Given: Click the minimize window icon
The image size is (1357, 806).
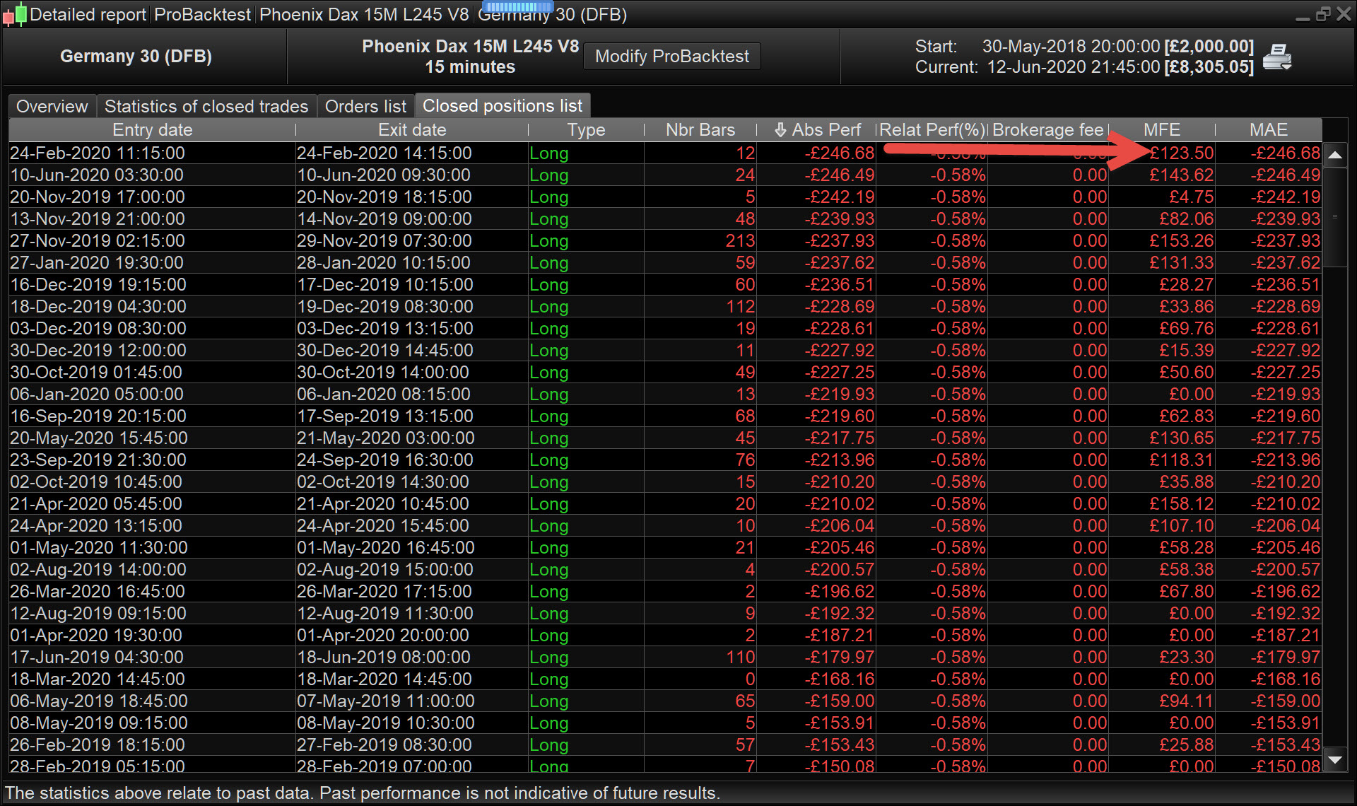Looking at the screenshot, I should (x=1303, y=16).
